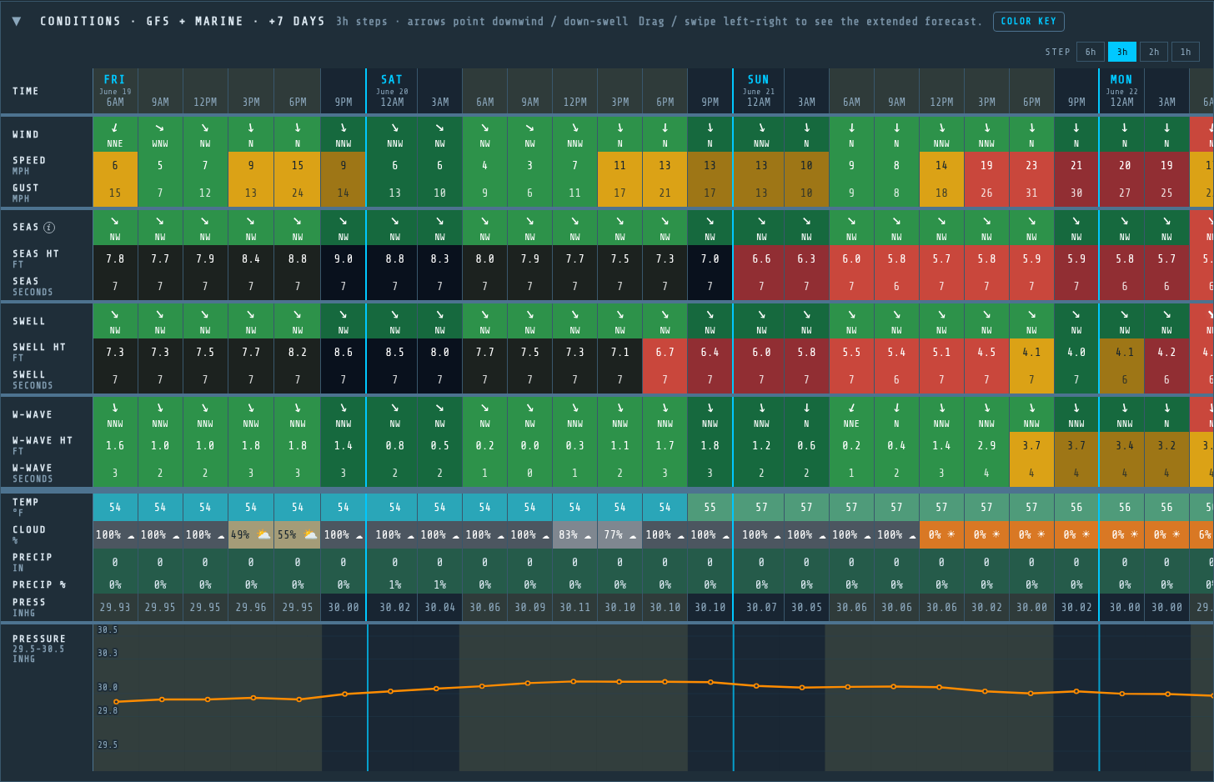Click Monday 12AM 0% sun icon
Viewport: 1214px width, 782px height.
pyautogui.click(x=1133, y=534)
